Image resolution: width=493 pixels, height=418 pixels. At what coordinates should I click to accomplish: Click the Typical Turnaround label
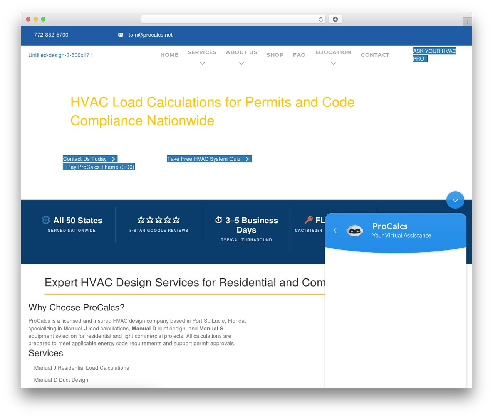click(x=246, y=240)
